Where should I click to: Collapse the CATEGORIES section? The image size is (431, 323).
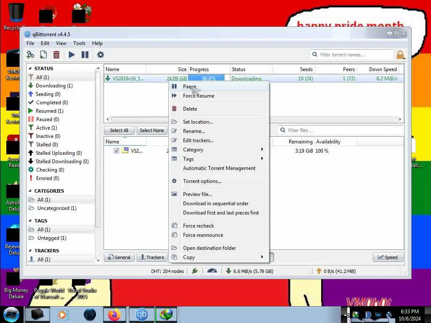click(30, 191)
